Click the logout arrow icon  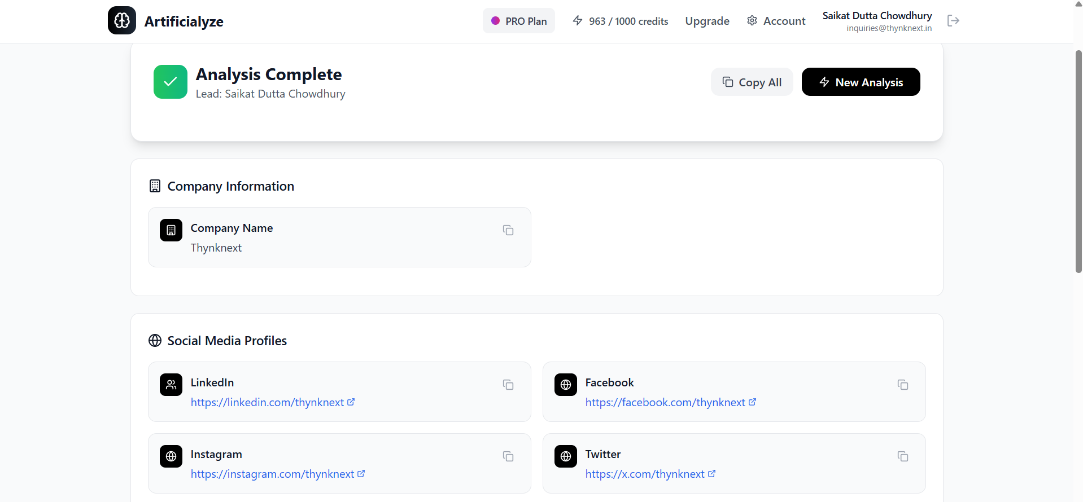tap(953, 21)
